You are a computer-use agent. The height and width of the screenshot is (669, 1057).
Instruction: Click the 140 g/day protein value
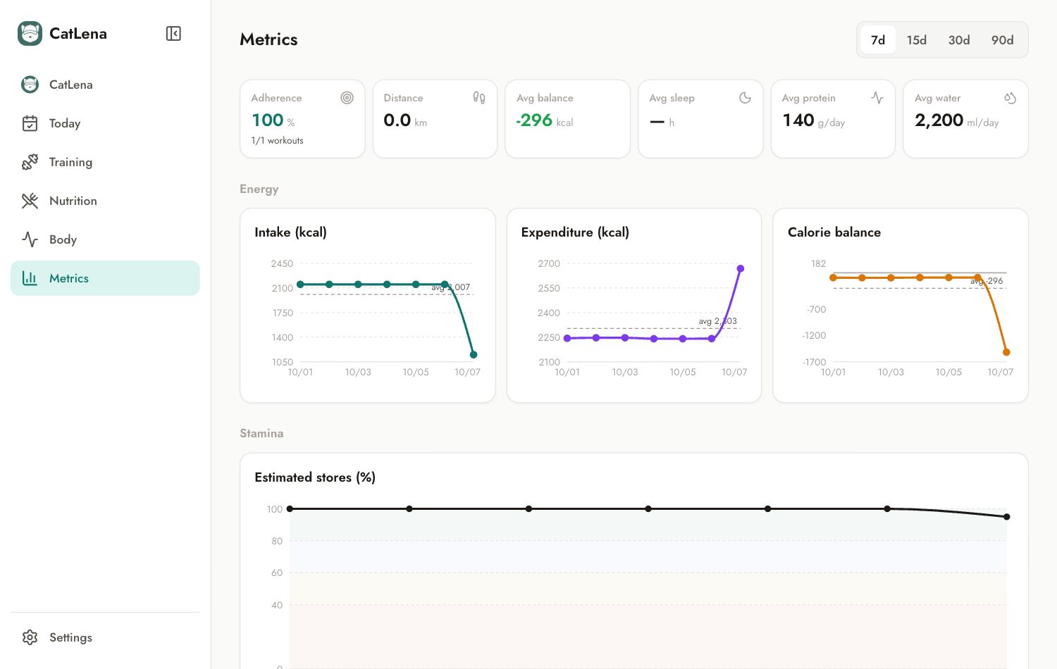(814, 120)
